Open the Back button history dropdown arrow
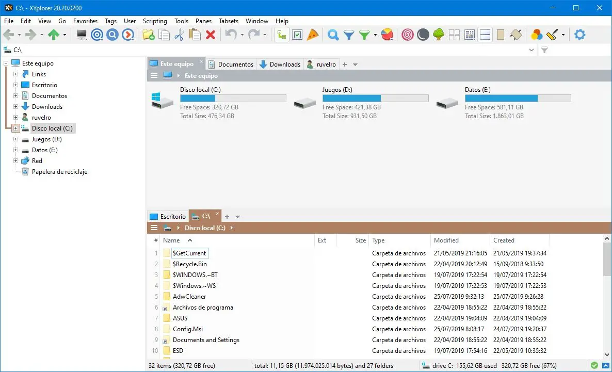This screenshot has width=612, height=372. click(x=19, y=35)
